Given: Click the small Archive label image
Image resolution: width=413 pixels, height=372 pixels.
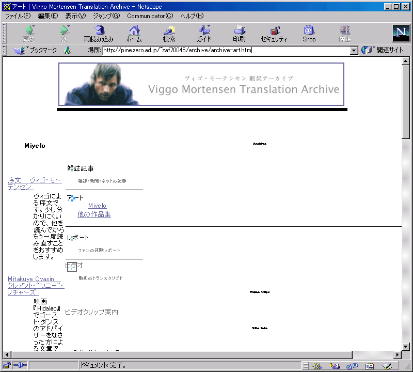Looking at the screenshot, I should coord(260,144).
